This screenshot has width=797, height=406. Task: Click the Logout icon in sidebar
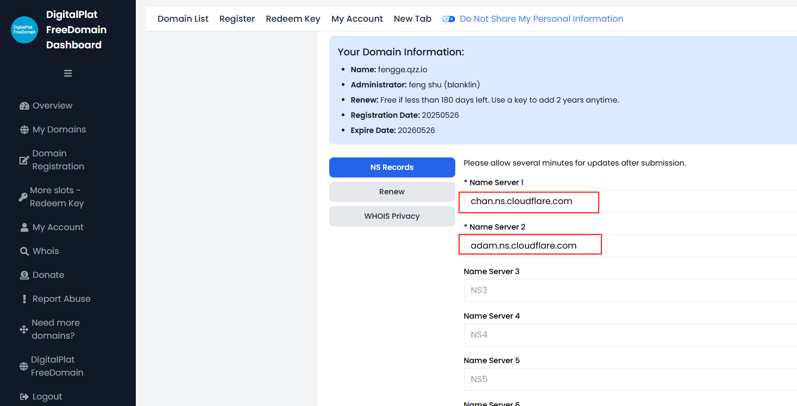pos(24,397)
